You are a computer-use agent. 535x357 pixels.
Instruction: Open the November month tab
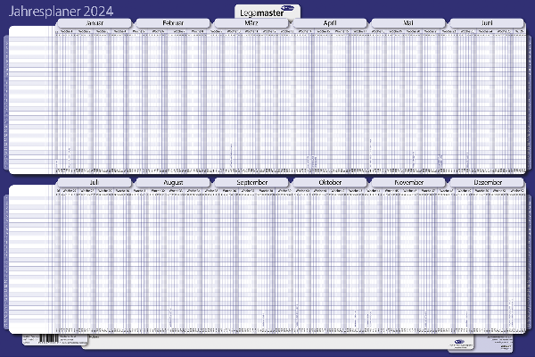pos(408,181)
